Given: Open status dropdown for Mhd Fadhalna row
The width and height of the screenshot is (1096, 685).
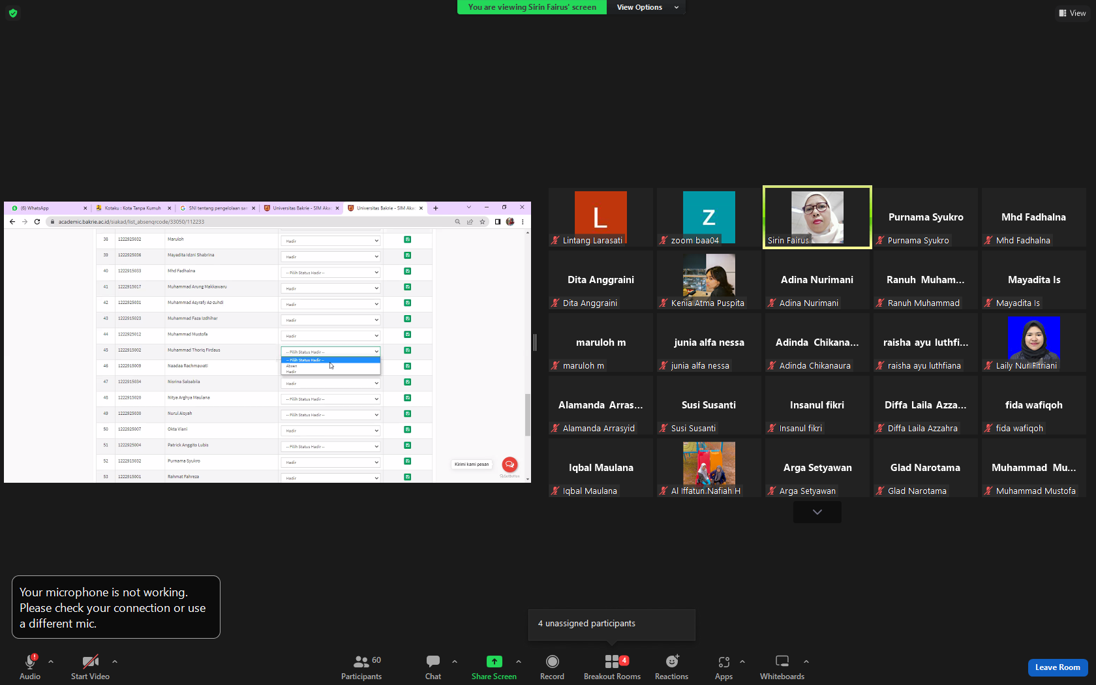Looking at the screenshot, I should 331,273.
